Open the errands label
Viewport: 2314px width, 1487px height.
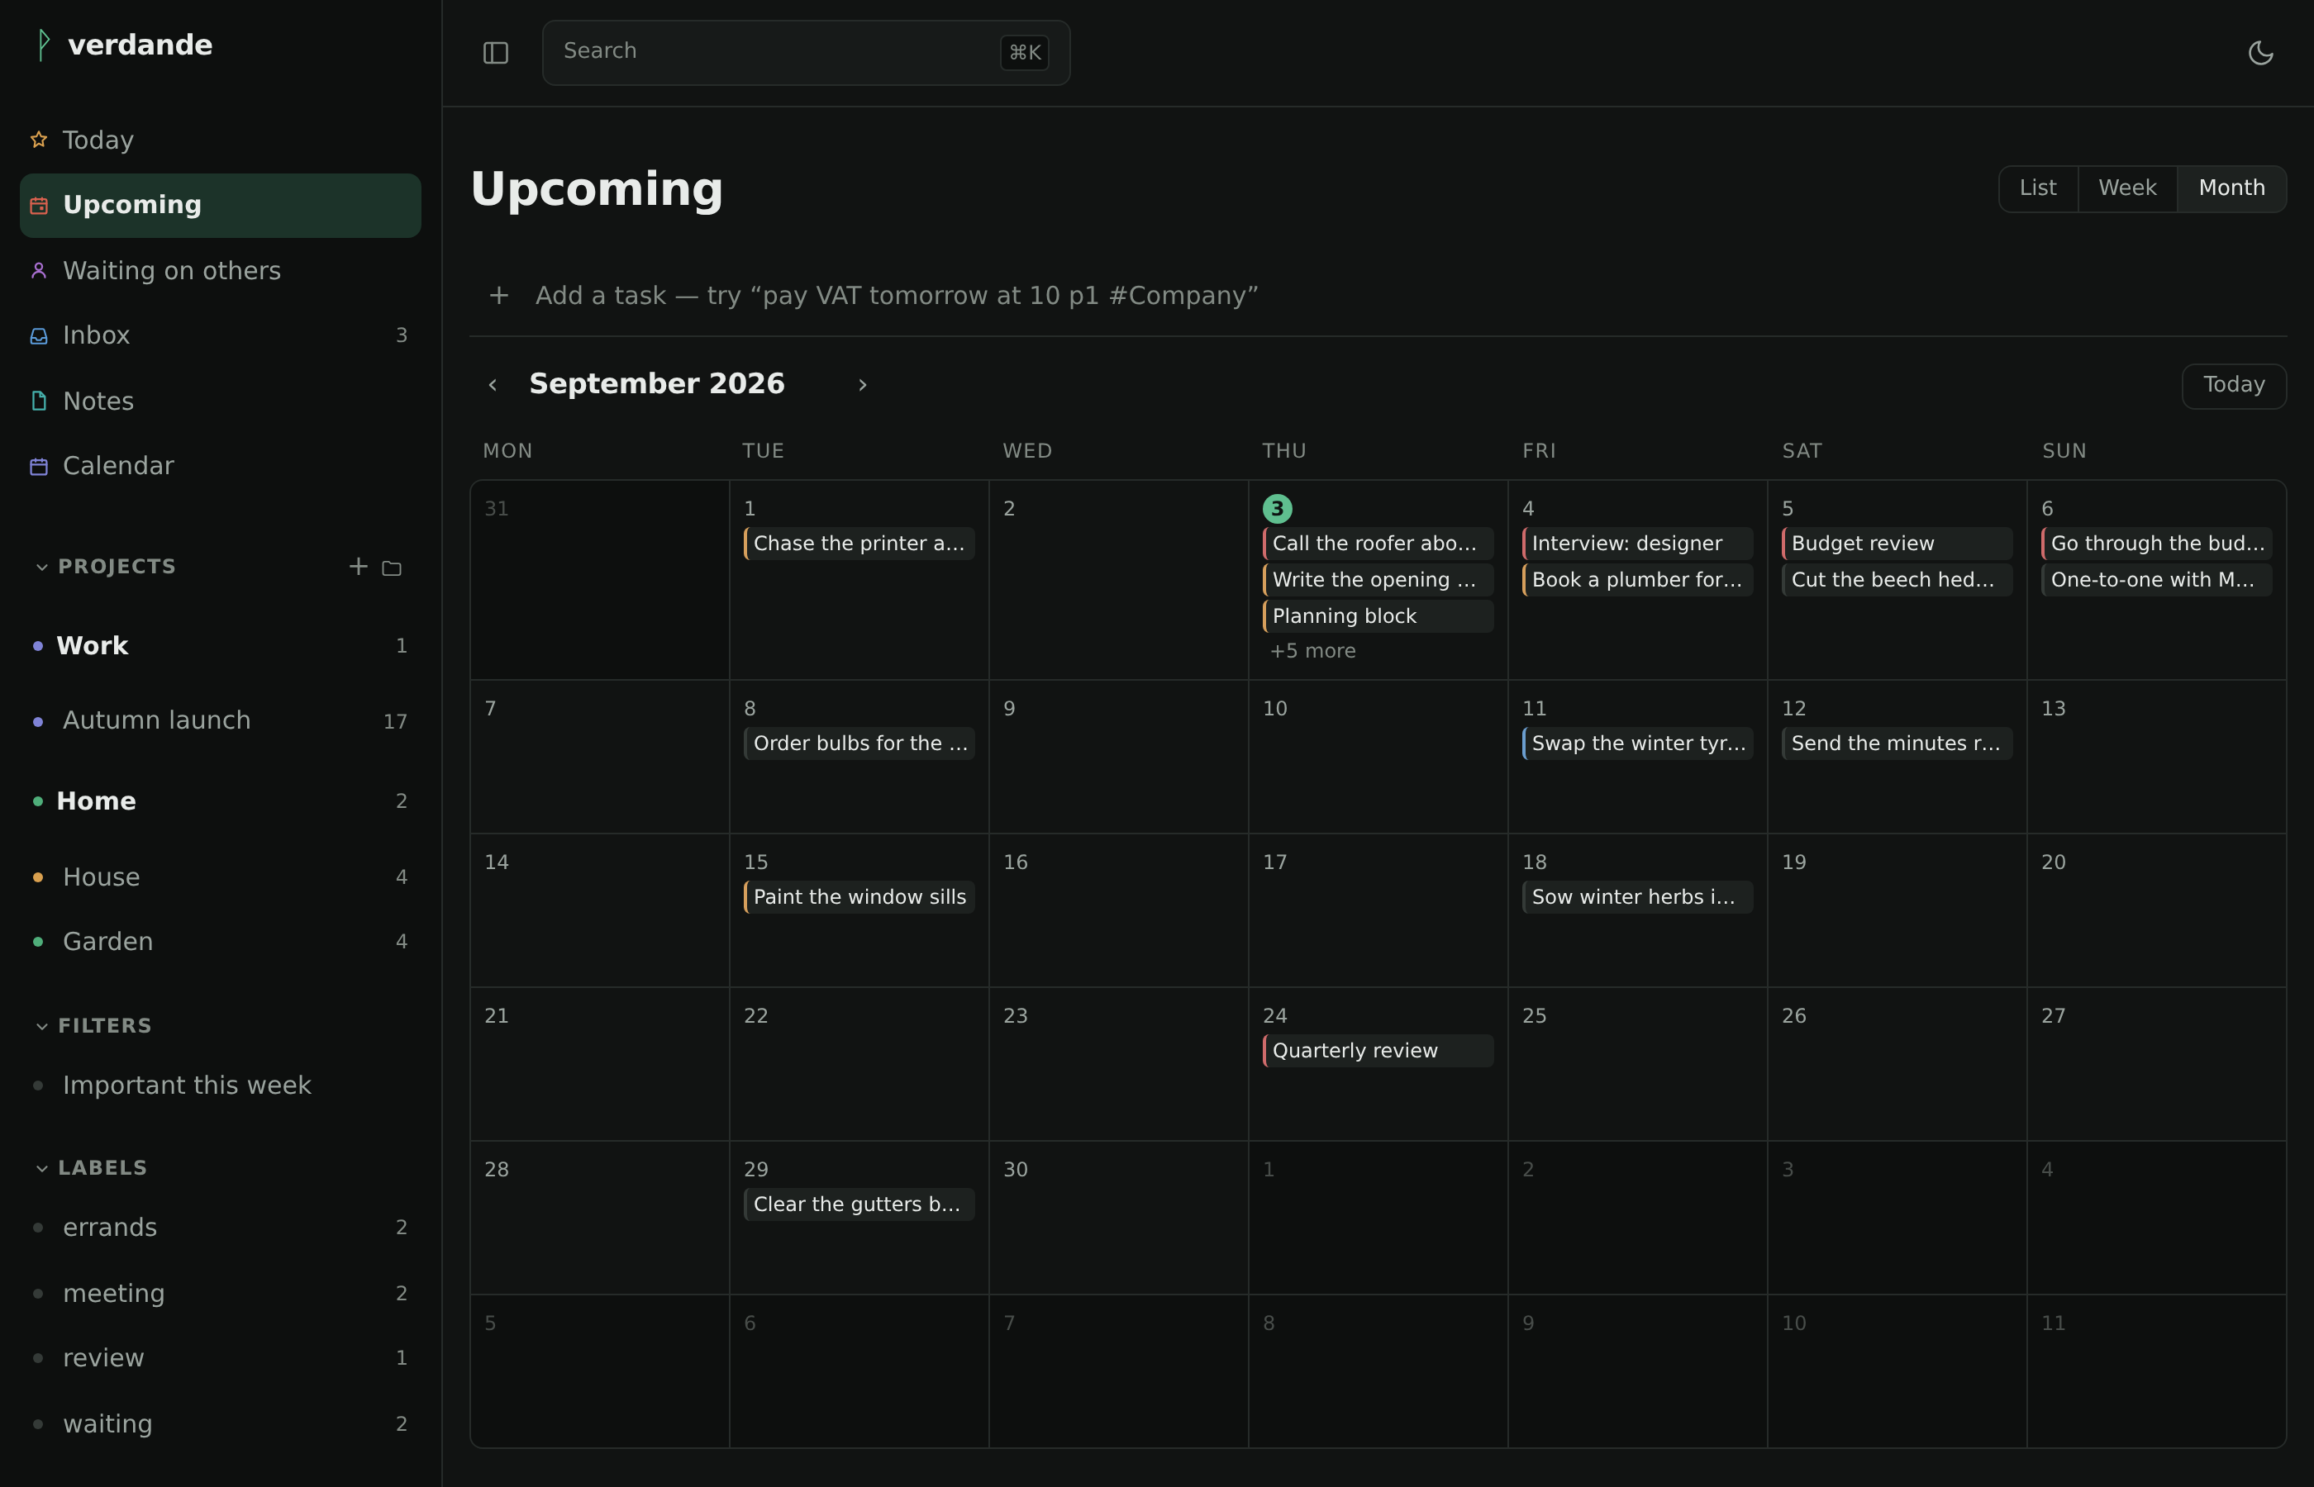point(220,1228)
